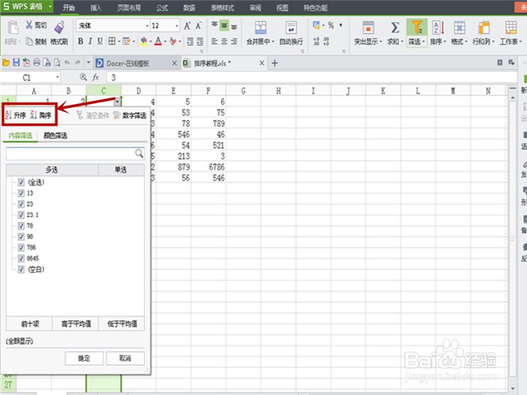527x395 pixels.
Task: Open the 数据 (Data) tab
Action: coord(189,8)
